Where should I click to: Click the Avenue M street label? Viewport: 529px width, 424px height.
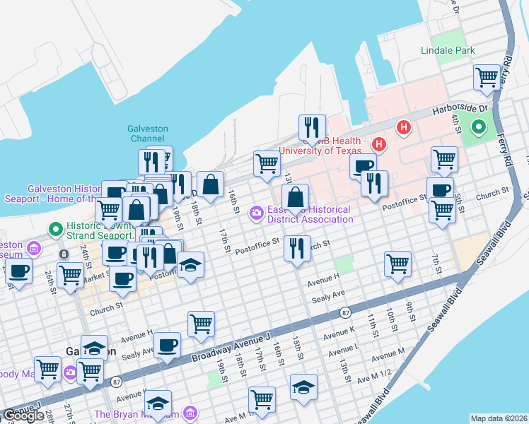[x=388, y=355]
